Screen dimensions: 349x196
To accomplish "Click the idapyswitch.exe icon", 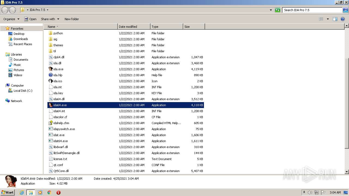I will (x=50, y=129).
